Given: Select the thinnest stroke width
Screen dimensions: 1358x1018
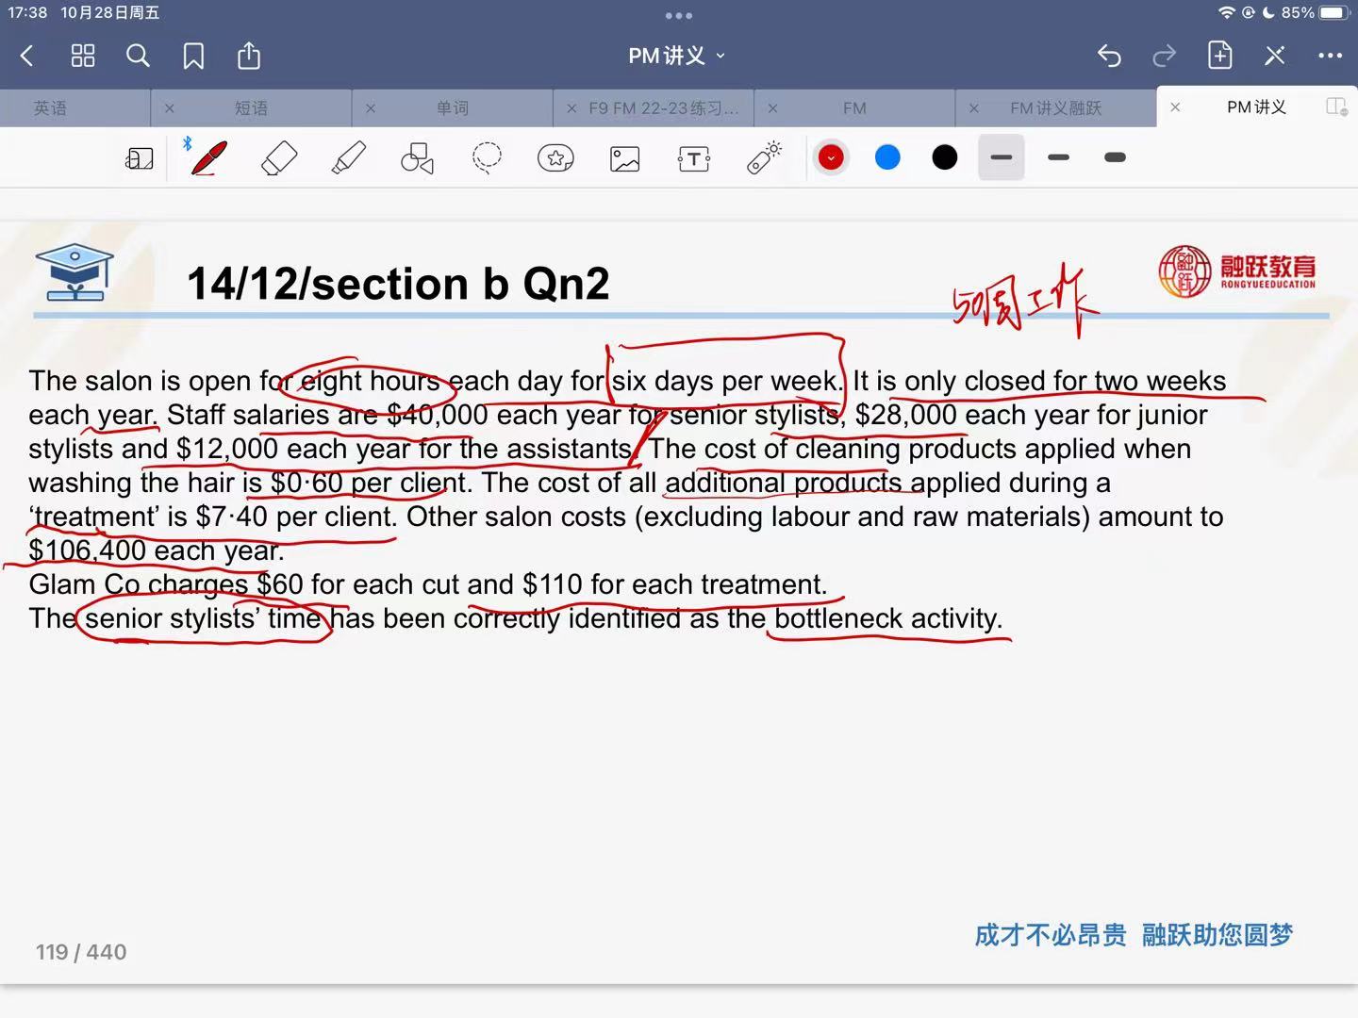Looking at the screenshot, I should (x=1002, y=157).
